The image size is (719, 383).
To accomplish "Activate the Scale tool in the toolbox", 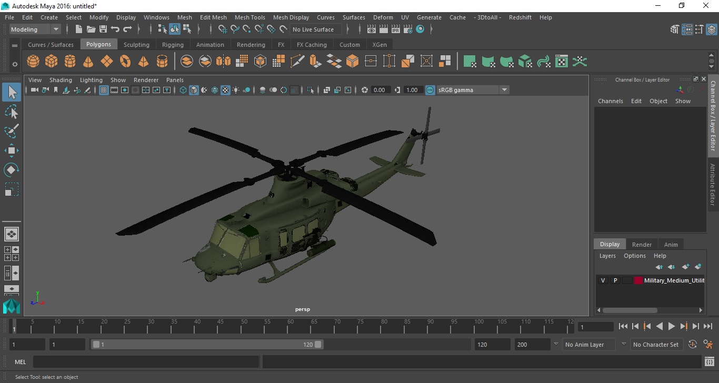I will 12,189.
